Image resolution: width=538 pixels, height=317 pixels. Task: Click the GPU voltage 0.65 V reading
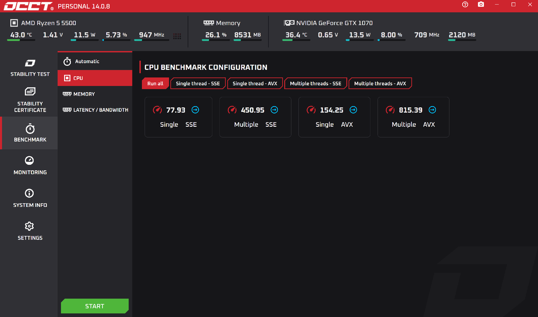coord(328,34)
